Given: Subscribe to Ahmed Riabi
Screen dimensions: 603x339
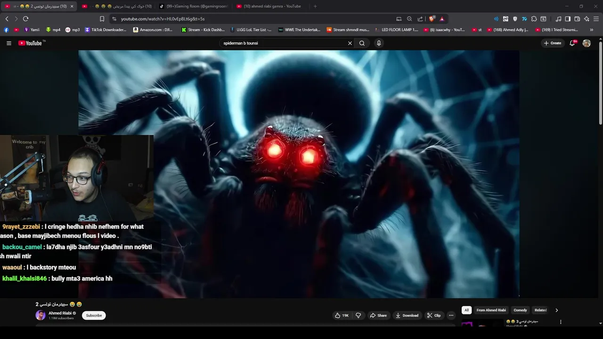Looking at the screenshot, I should [x=94, y=315].
